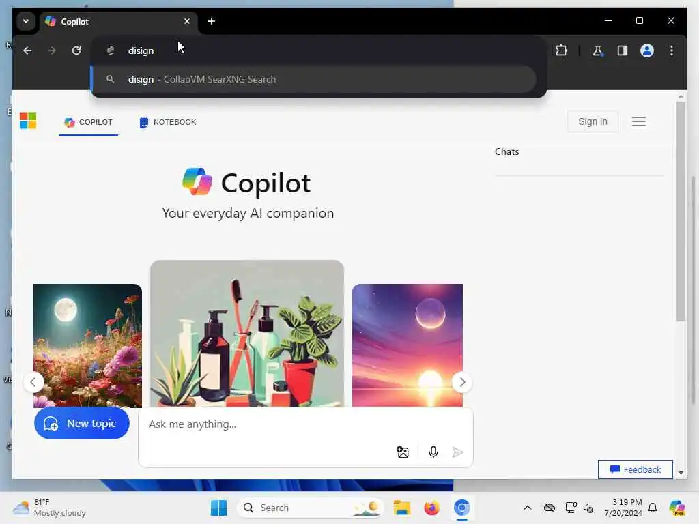Open File Explorer from the taskbar
This screenshot has height=524, width=699.
pyautogui.click(x=401, y=508)
